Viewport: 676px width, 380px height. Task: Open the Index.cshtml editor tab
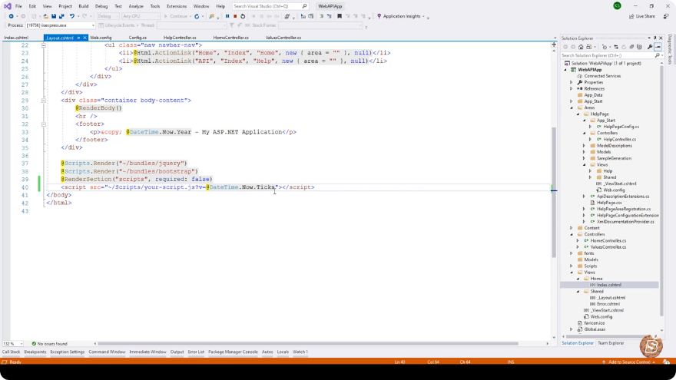pyautogui.click(x=16, y=38)
